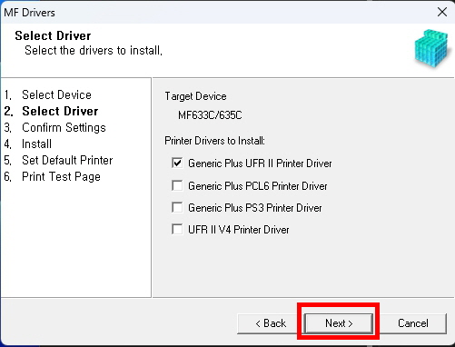This screenshot has width=455, height=347.
Task: Select UFR II V4 Printer Driver checkbox
Action: (177, 229)
